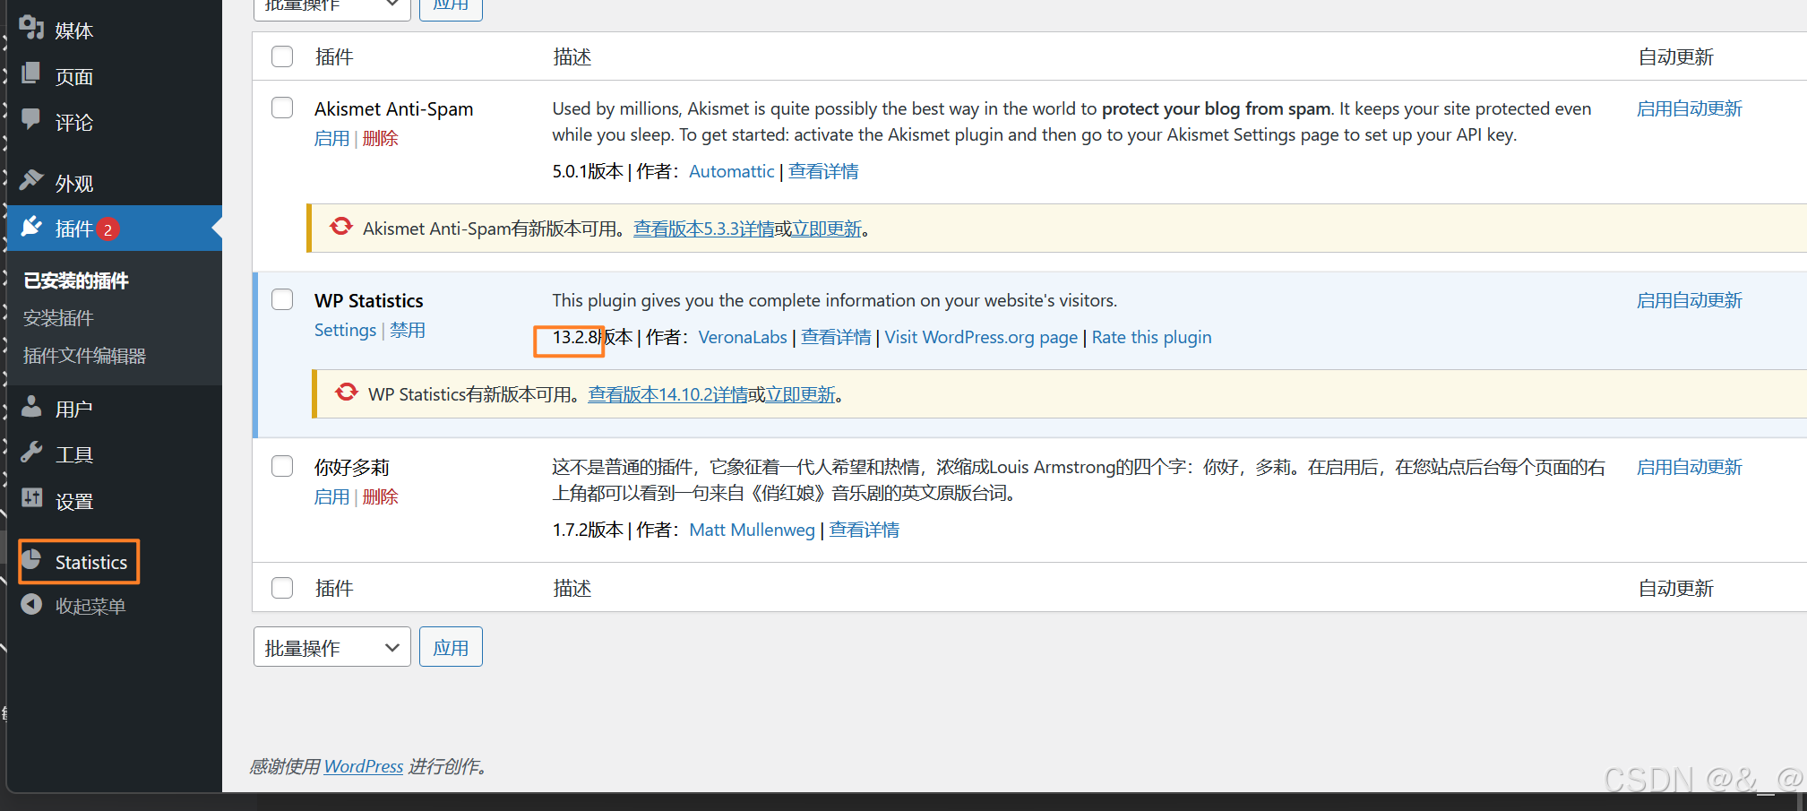This screenshot has height=811, width=1807.
Task: Click the WP Statistics update refresh icon
Action: 347,393
